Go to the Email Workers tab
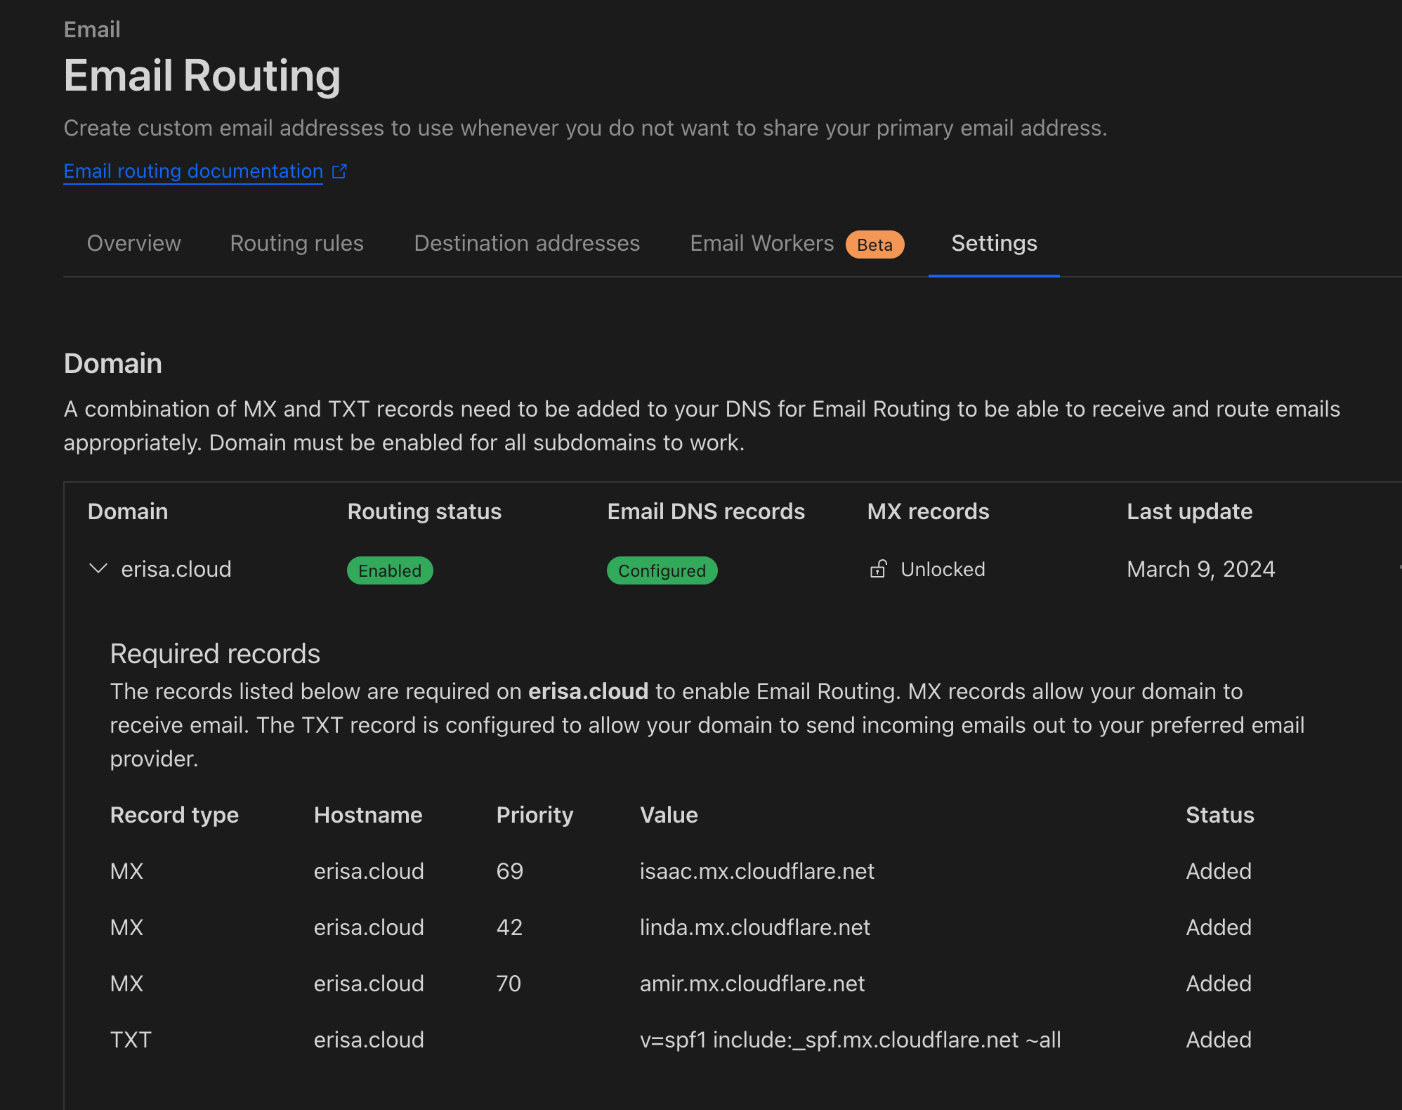This screenshot has width=1402, height=1110. pyautogui.click(x=761, y=243)
